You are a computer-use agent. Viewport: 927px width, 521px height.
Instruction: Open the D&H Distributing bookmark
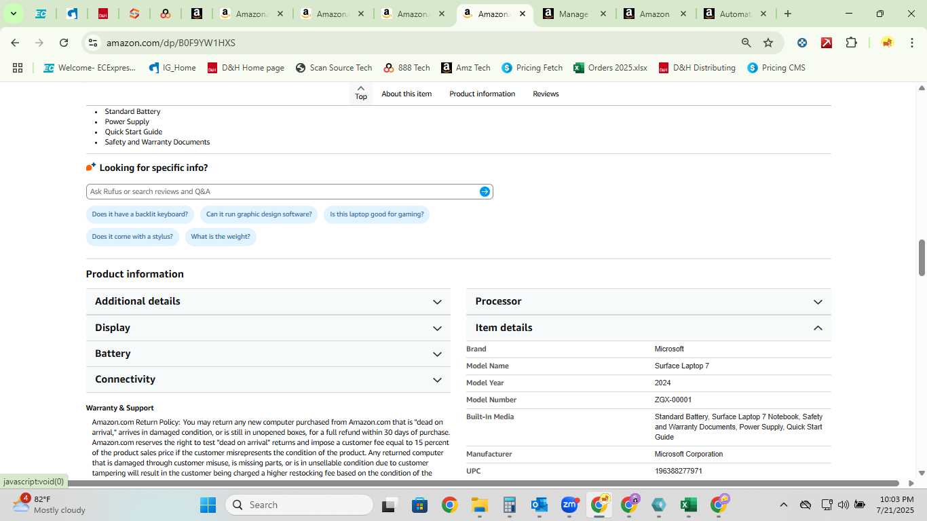point(697,68)
